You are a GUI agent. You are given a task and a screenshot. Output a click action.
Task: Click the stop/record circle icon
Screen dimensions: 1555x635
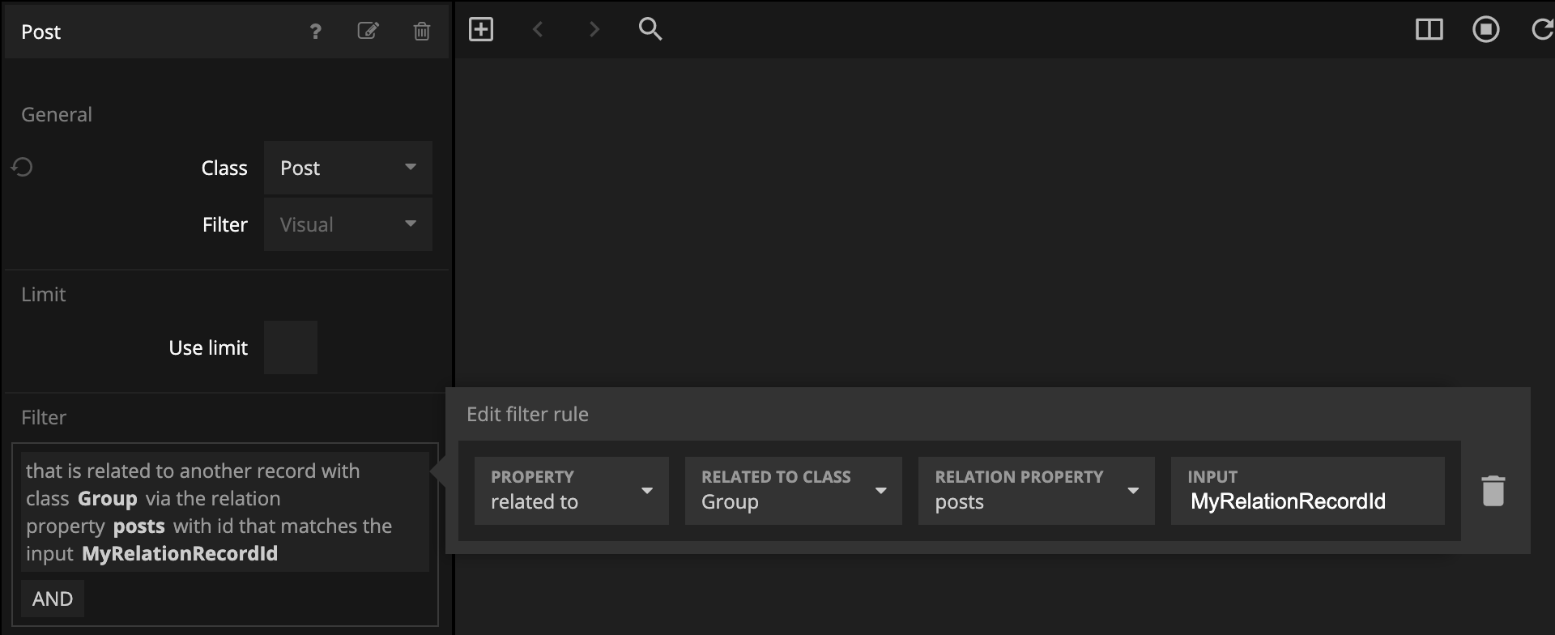coord(1485,30)
